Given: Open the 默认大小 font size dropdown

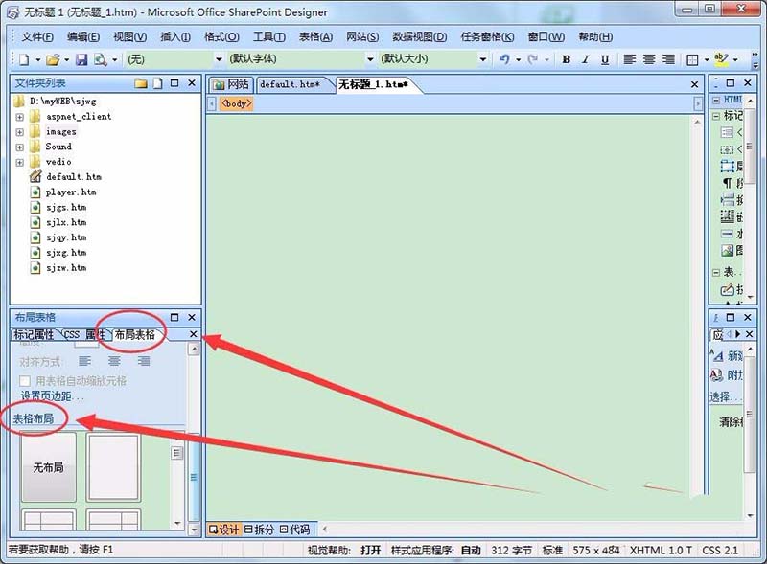Looking at the screenshot, I should tap(483, 59).
